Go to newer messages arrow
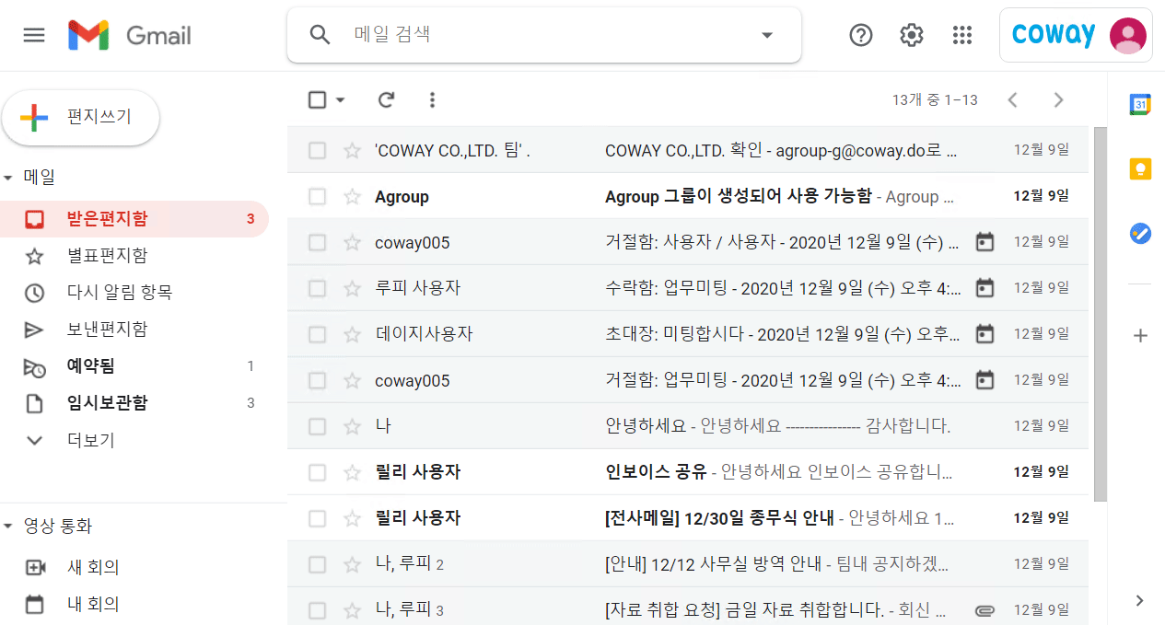The image size is (1165, 625). 1012,99
